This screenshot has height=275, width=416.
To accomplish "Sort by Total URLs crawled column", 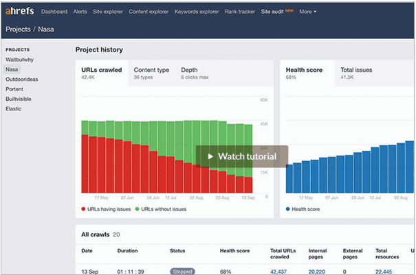I will [x=283, y=254].
